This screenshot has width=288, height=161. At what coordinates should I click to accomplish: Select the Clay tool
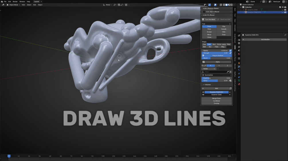click(x=224, y=27)
